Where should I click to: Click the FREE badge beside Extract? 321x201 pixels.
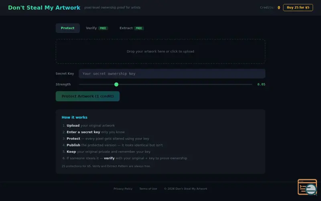point(139,28)
